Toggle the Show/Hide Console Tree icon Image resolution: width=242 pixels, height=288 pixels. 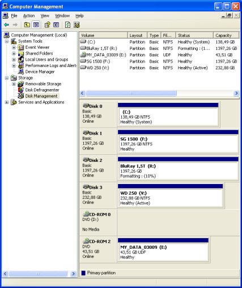36,25
